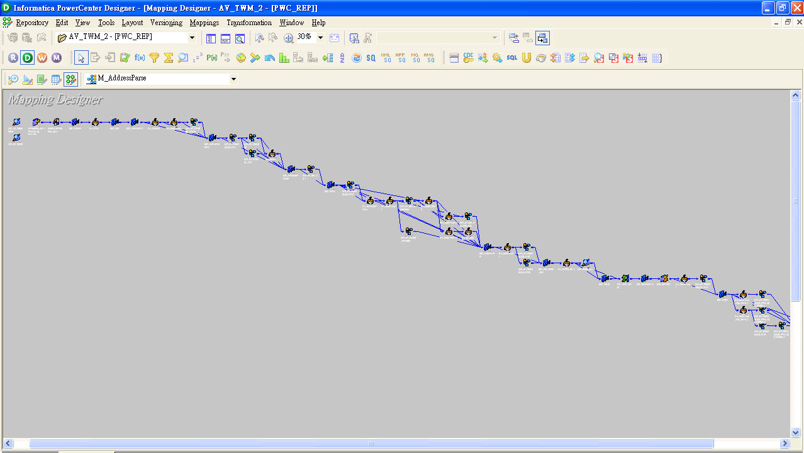Viewport: 804px width, 453px height.
Task: Toggle the highlighted layout button right of disabled combo
Action: point(542,38)
